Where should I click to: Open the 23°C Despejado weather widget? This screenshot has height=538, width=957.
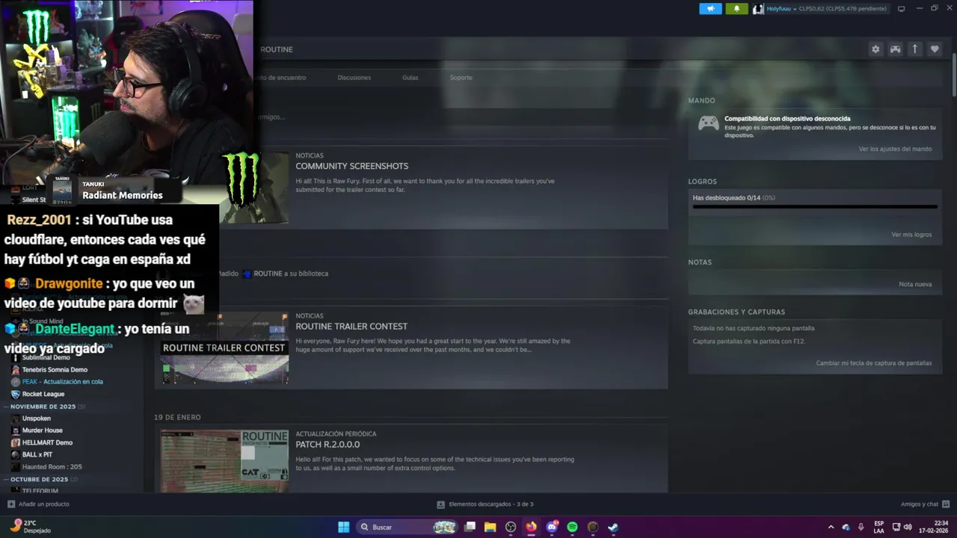(x=30, y=527)
